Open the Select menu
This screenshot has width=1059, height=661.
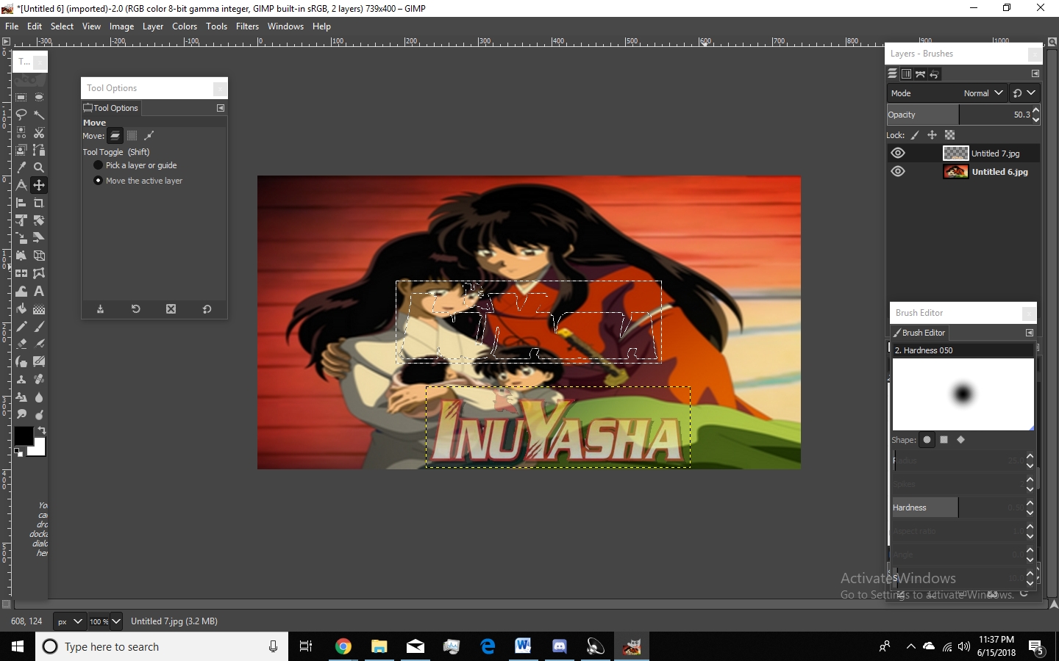tap(62, 26)
